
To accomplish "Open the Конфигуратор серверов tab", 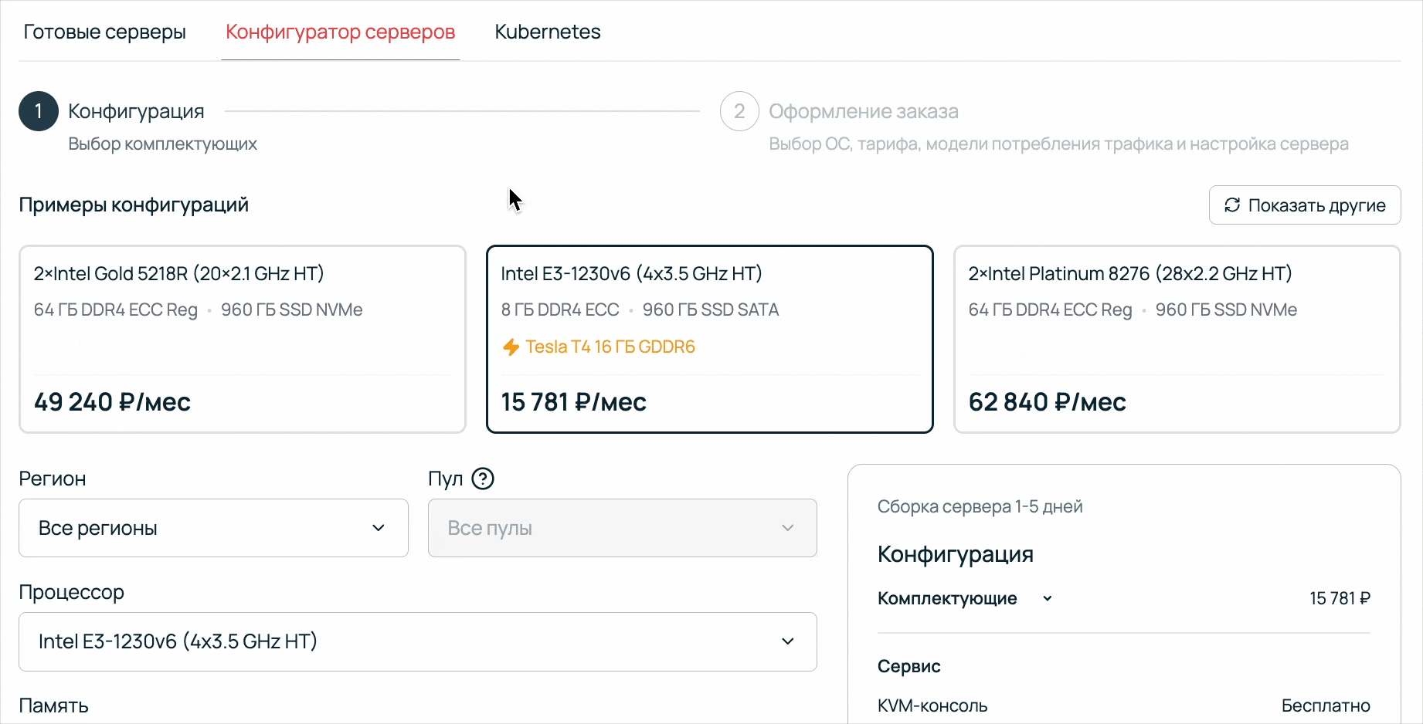I will tap(340, 32).
